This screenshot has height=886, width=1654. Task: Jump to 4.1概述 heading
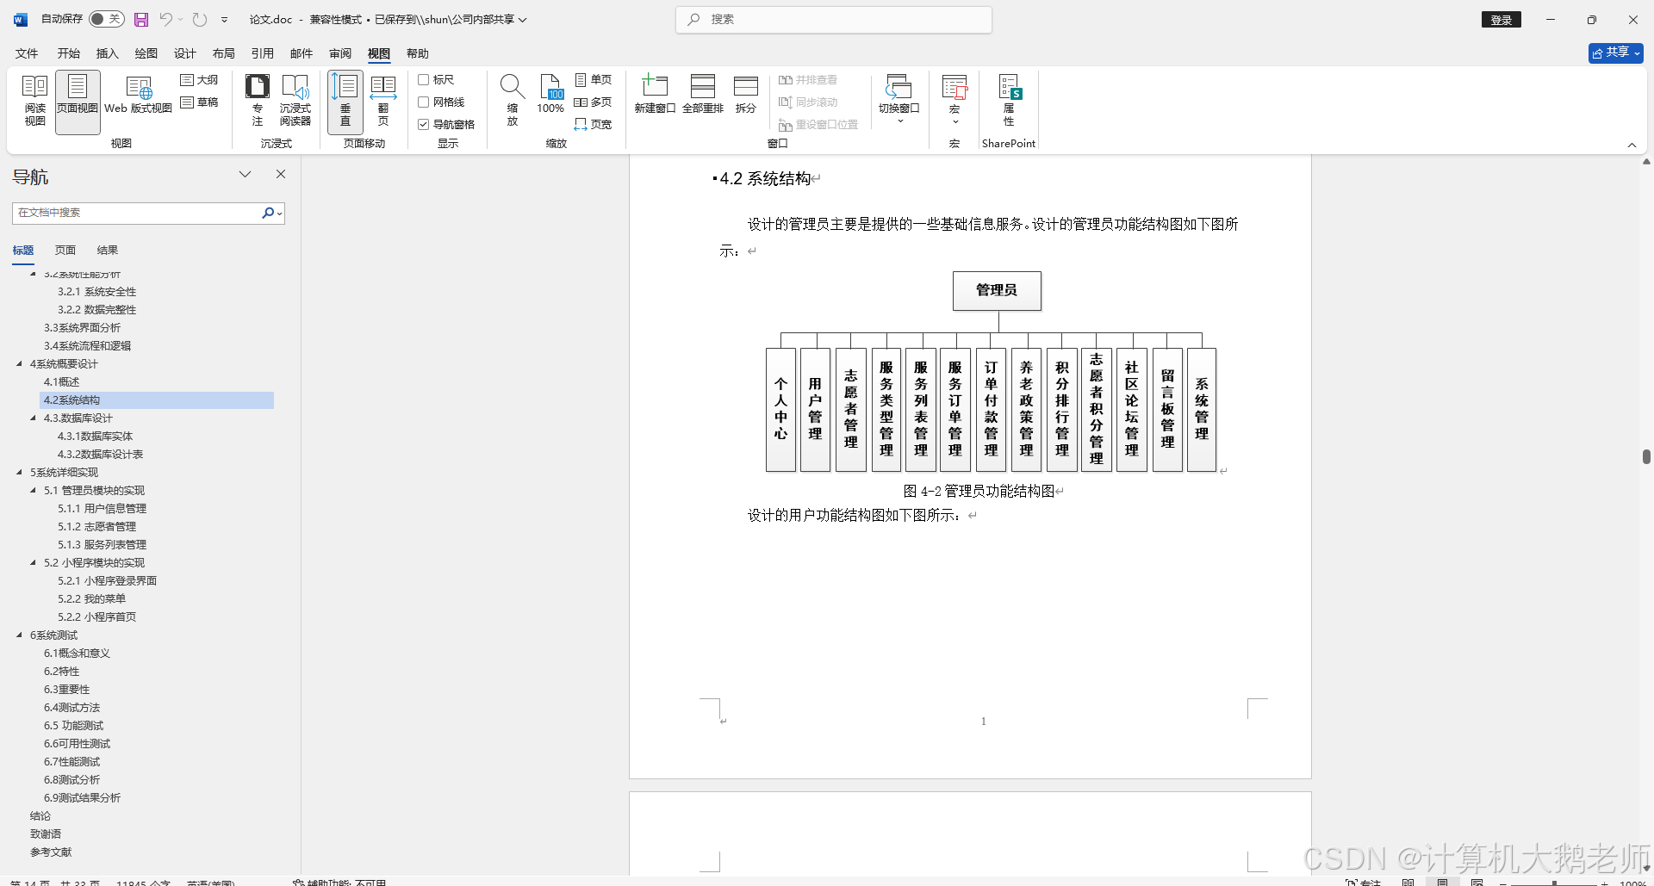[61, 381]
